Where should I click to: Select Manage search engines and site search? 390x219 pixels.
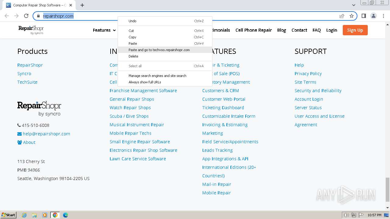[x=165, y=76]
